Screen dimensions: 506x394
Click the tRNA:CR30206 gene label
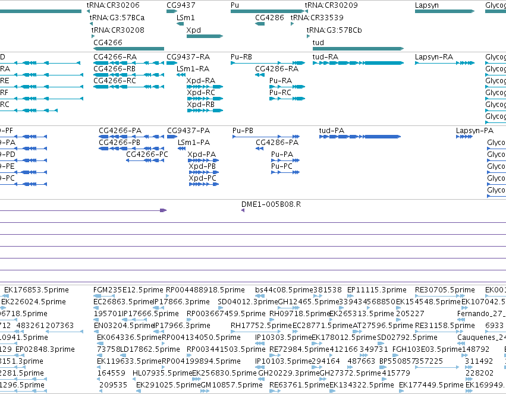click(113, 5)
